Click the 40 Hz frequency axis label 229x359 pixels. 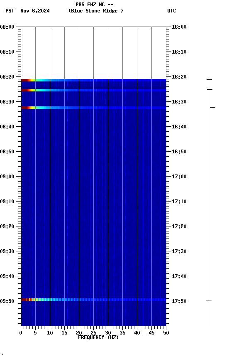click(137, 333)
